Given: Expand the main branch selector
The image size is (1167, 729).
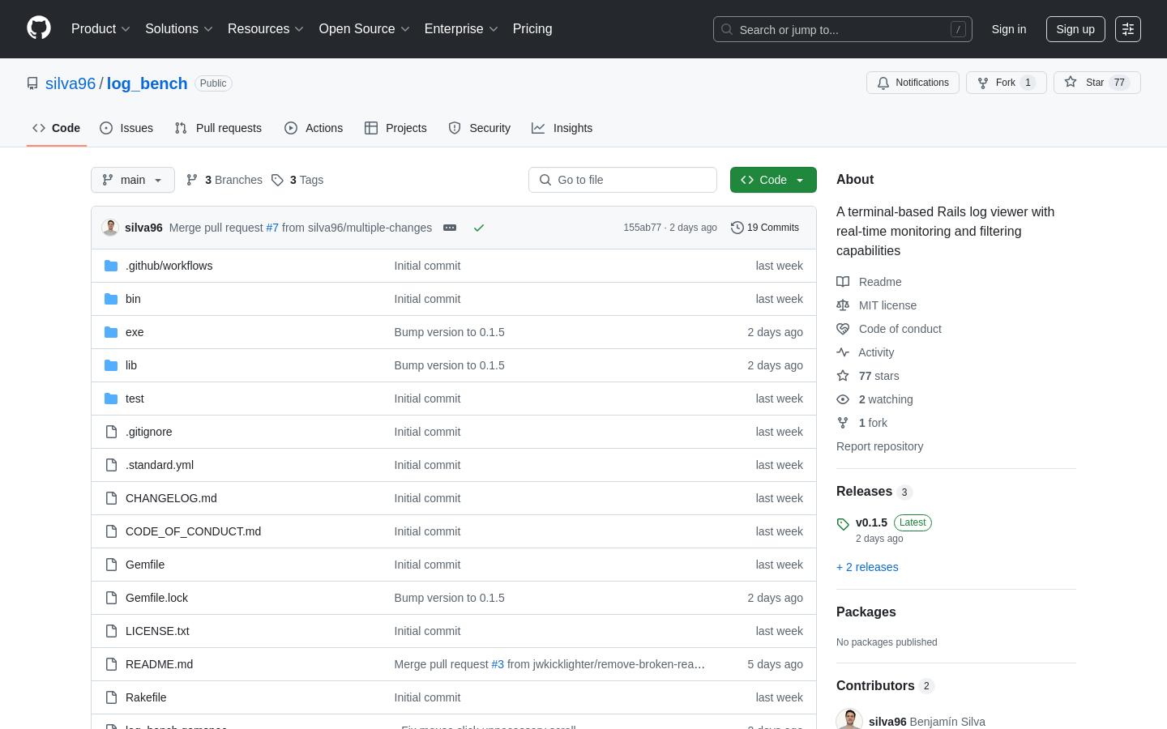Looking at the screenshot, I should tap(133, 180).
